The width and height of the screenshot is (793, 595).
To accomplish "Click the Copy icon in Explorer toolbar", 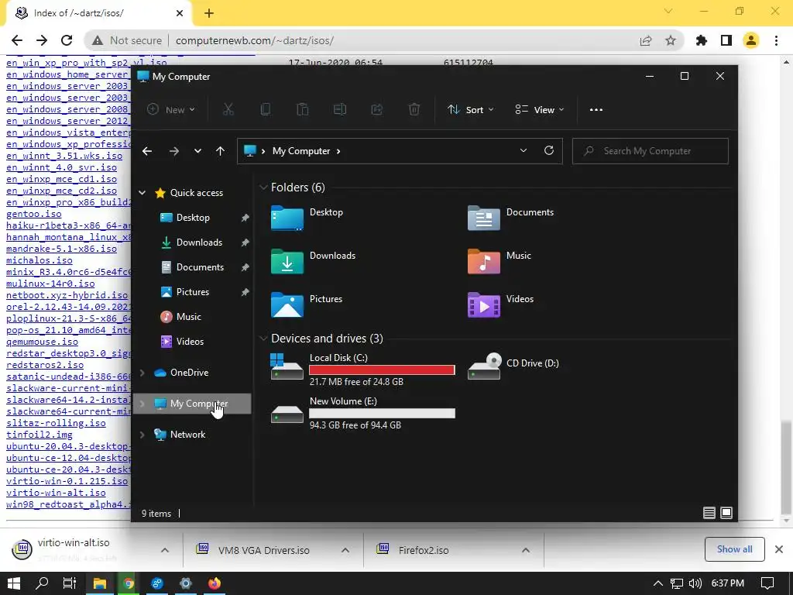I will [x=266, y=109].
